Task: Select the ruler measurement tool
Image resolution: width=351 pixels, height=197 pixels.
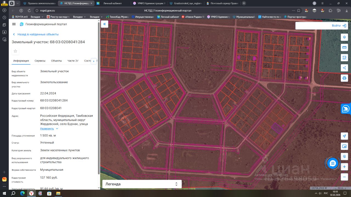Action: (344, 48)
